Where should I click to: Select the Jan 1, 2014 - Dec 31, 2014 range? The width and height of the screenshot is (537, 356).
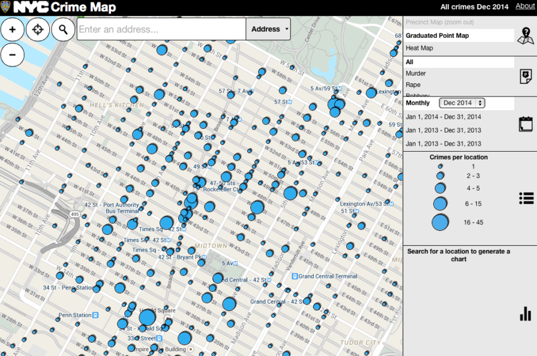pos(445,117)
